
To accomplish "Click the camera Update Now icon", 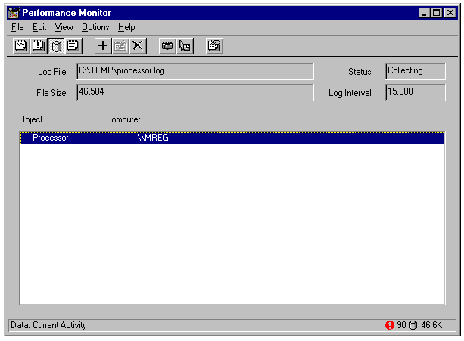I will click(x=167, y=46).
